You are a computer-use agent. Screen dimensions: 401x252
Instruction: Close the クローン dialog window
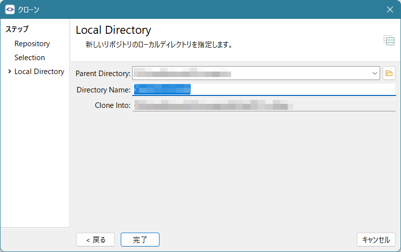pos(390,9)
